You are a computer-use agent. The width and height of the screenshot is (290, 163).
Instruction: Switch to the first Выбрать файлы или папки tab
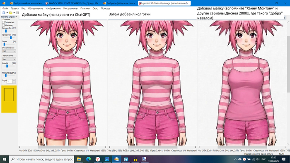[26, 3]
